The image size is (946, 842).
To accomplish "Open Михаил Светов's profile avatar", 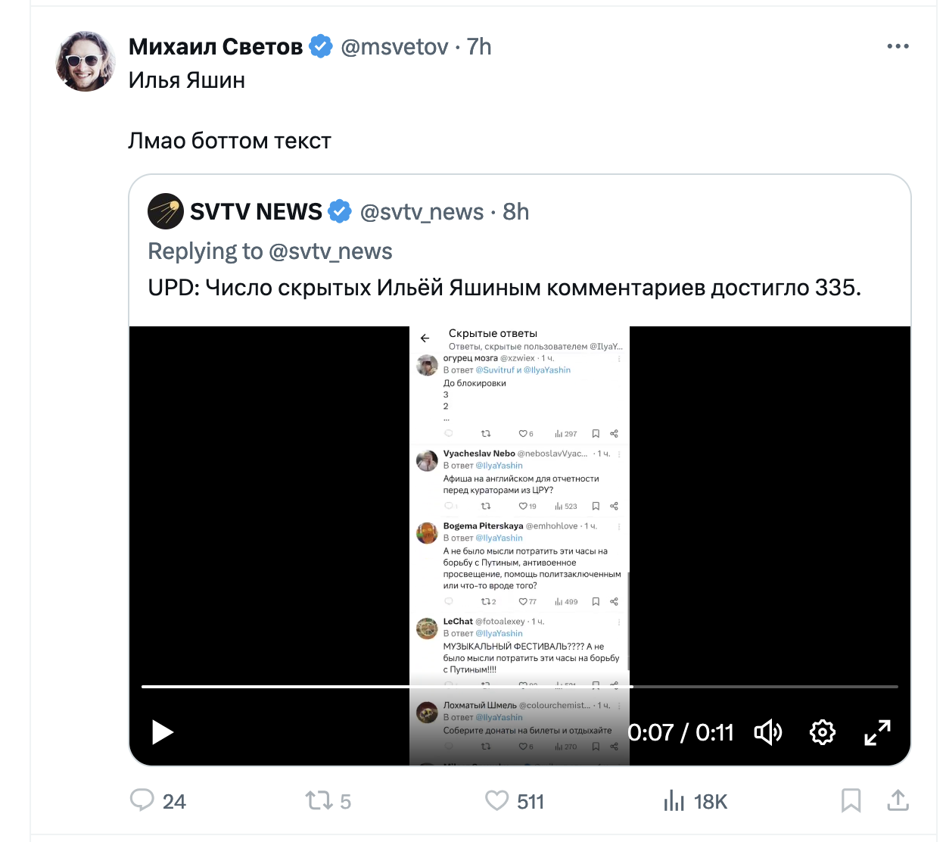I will coord(86,61).
